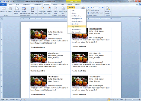Expand the Start Mail Merge dropdown
This screenshot has height=101, width=141.
[17, 11]
